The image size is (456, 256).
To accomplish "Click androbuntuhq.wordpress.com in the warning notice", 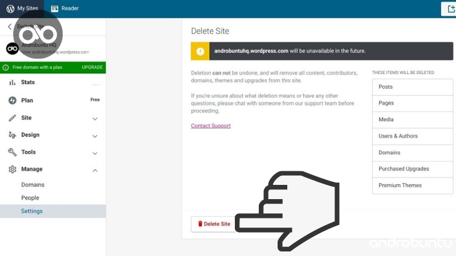I will pyautogui.click(x=251, y=51).
